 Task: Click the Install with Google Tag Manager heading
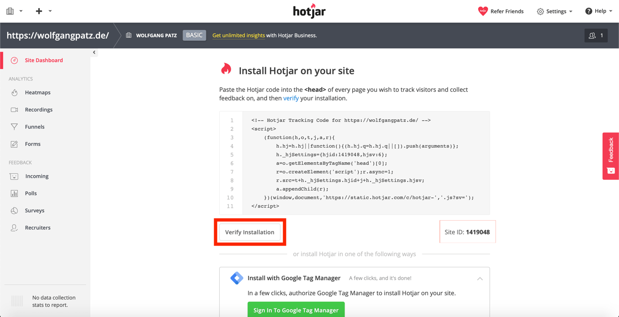click(x=294, y=278)
